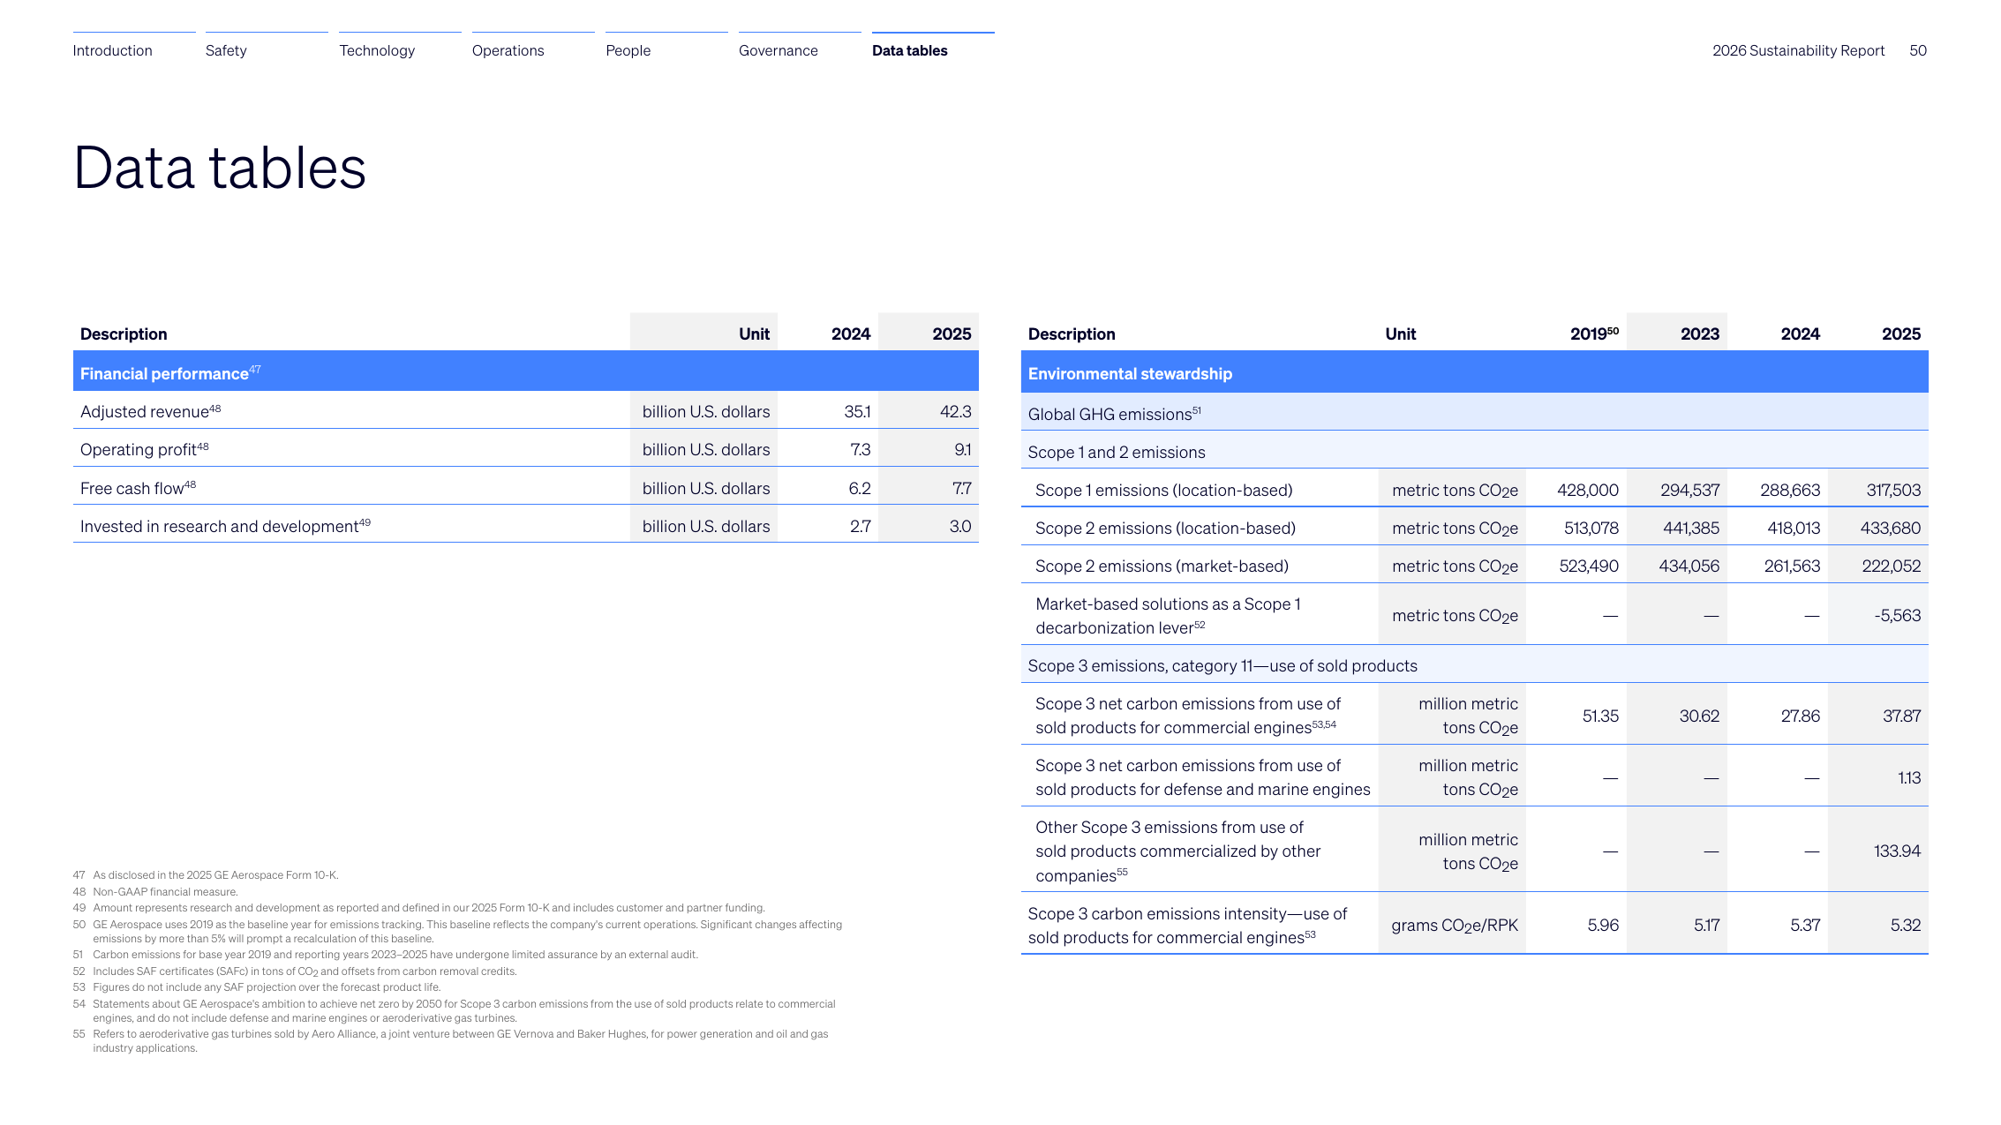The width and height of the screenshot is (2001, 1125).
Task: Select the 51.35 commercial engines 2019 value
Action: pos(1600,716)
